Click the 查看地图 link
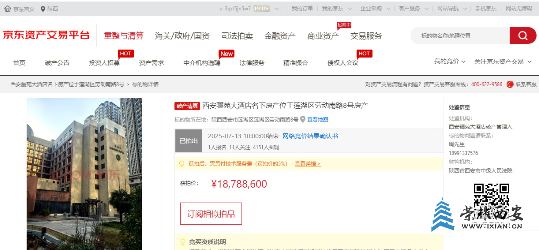This screenshot has height=250, width=539. point(318,120)
